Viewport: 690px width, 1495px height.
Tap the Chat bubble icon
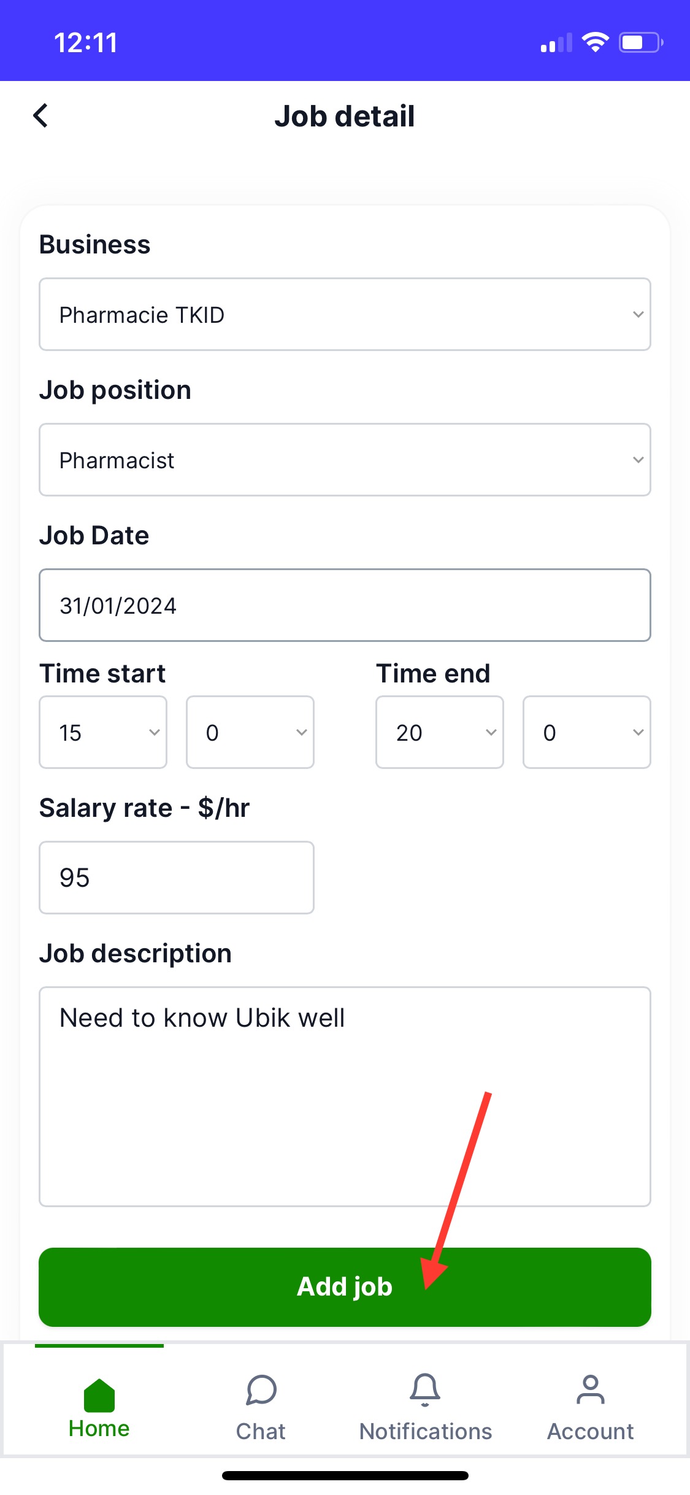(261, 1389)
